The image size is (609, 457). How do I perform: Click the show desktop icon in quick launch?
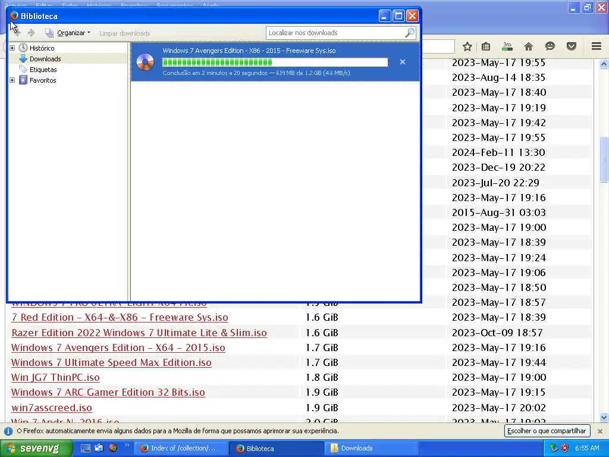[86, 448]
